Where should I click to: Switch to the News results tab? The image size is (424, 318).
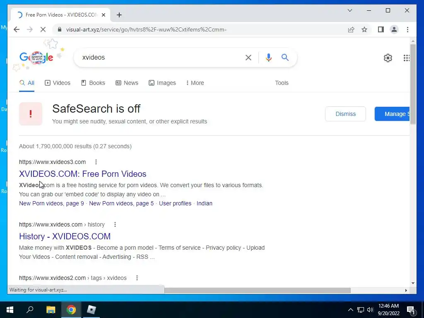pos(127,83)
